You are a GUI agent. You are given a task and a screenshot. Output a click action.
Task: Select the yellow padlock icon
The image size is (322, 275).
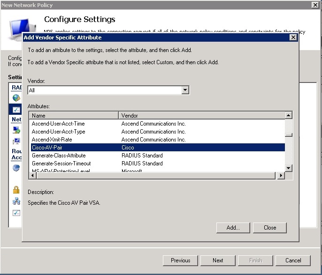click(16, 190)
